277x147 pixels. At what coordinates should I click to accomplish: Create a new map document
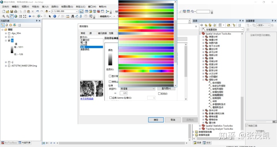click(x=4, y=12)
